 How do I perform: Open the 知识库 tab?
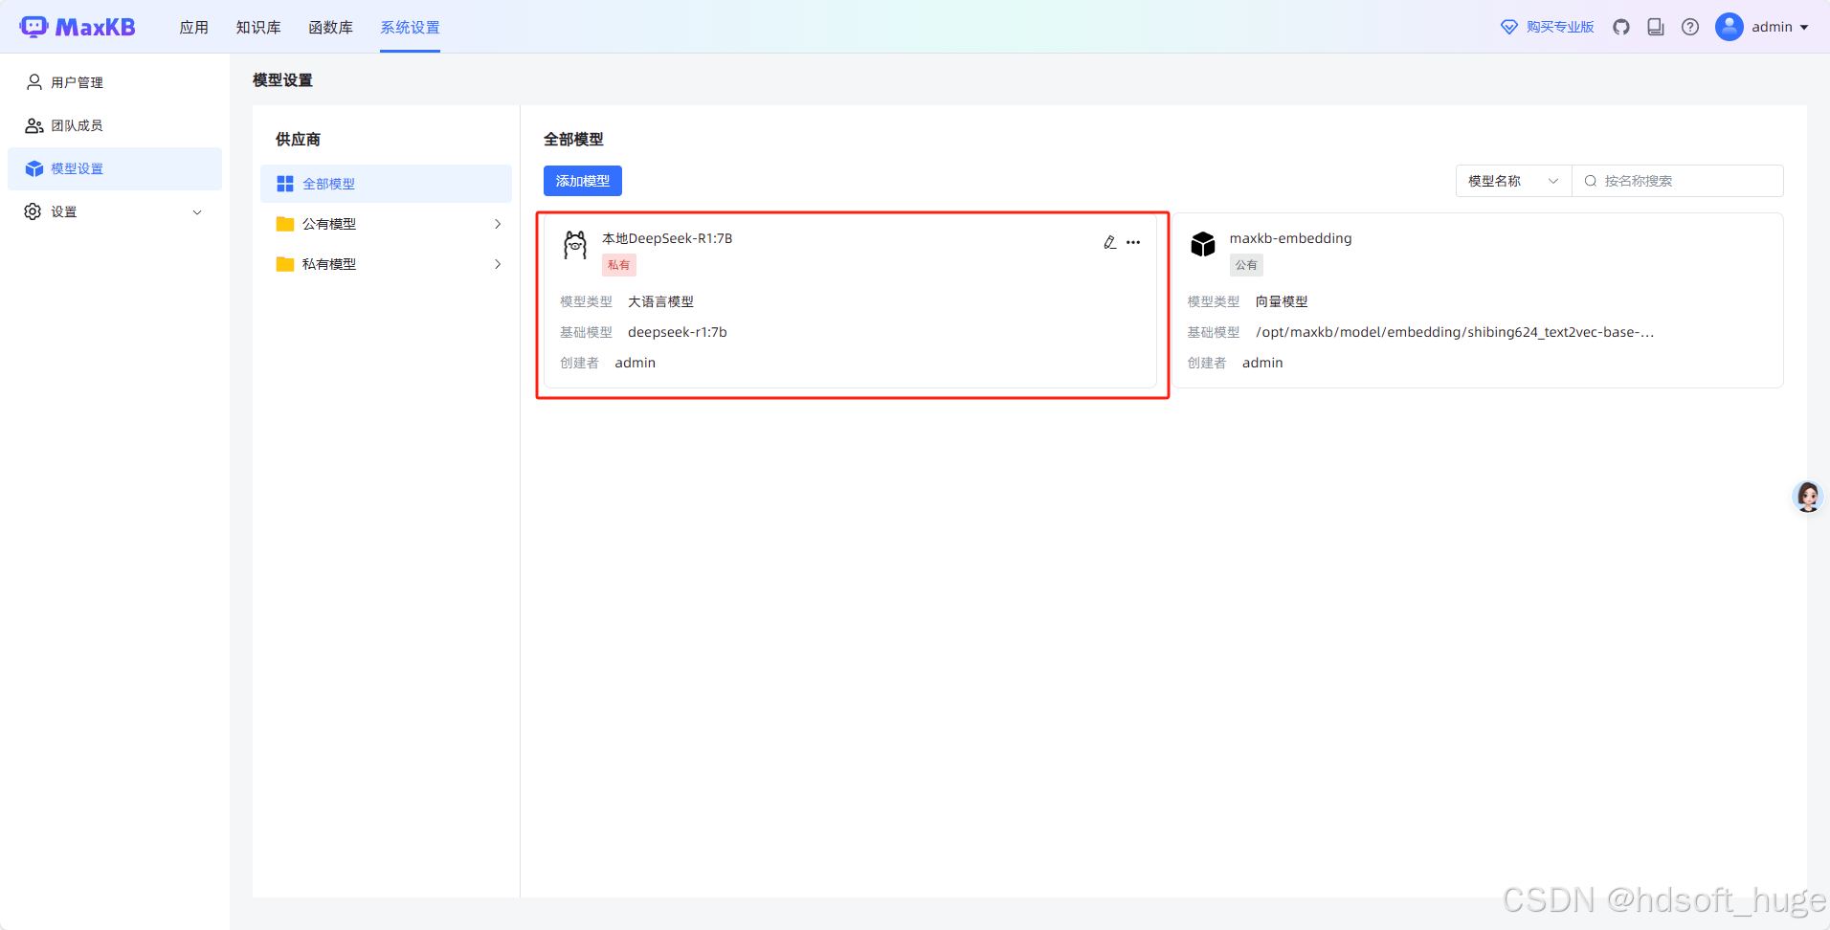coord(258,27)
